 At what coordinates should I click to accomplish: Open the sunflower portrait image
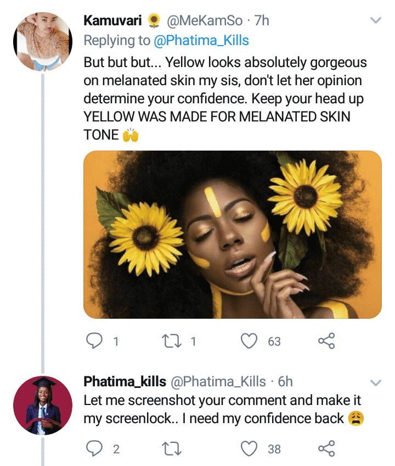point(232,235)
